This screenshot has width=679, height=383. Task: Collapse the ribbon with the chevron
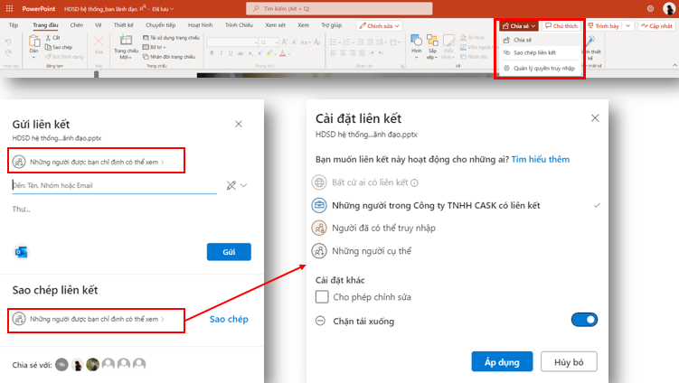tap(674, 65)
